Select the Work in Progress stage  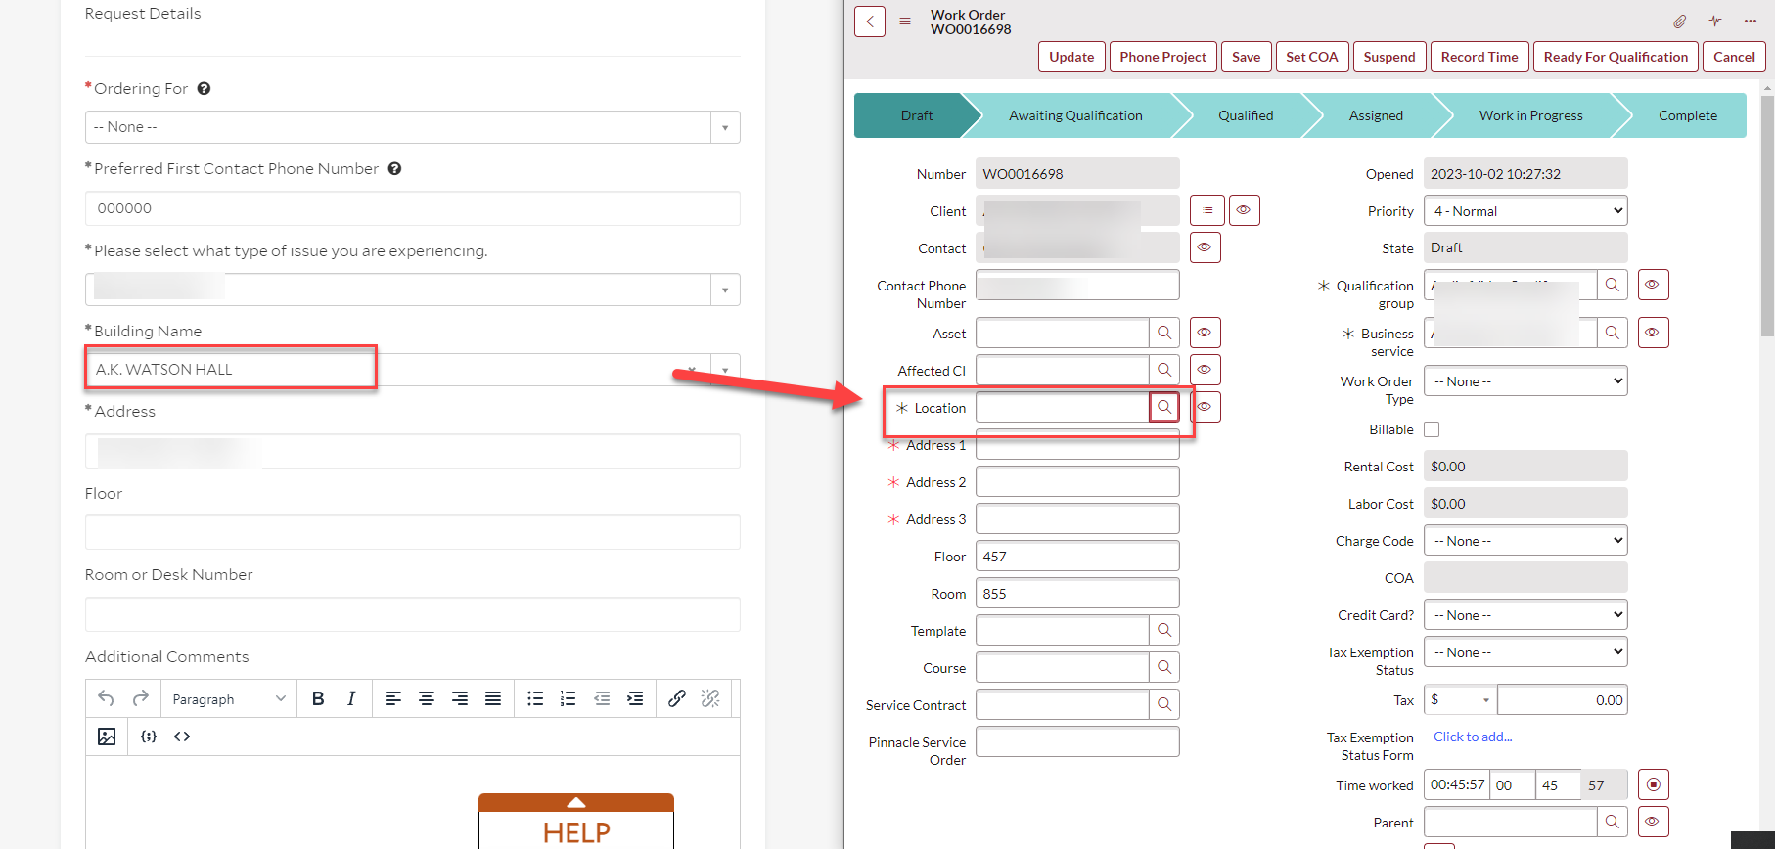[x=1530, y=115]
